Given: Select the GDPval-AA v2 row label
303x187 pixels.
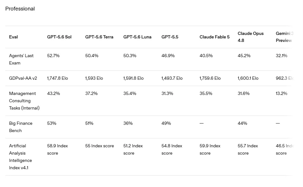Looking at the screenshot, I should (x=23, y=78).
